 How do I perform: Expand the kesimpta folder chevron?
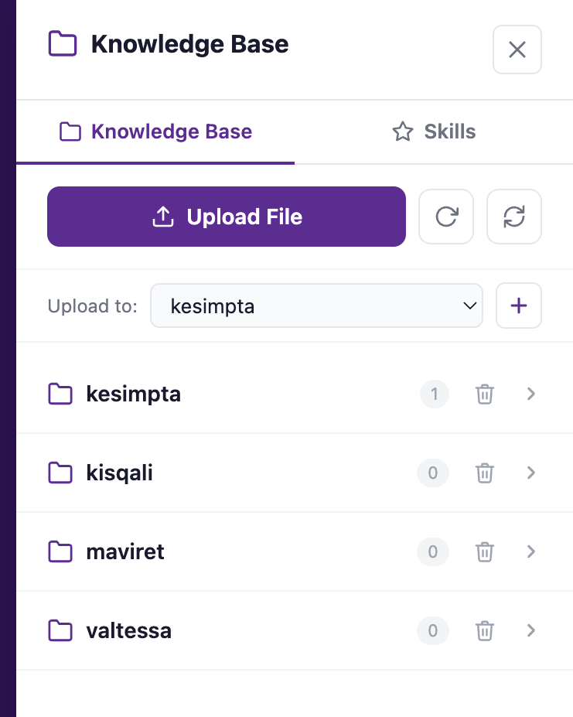(531, 394)
